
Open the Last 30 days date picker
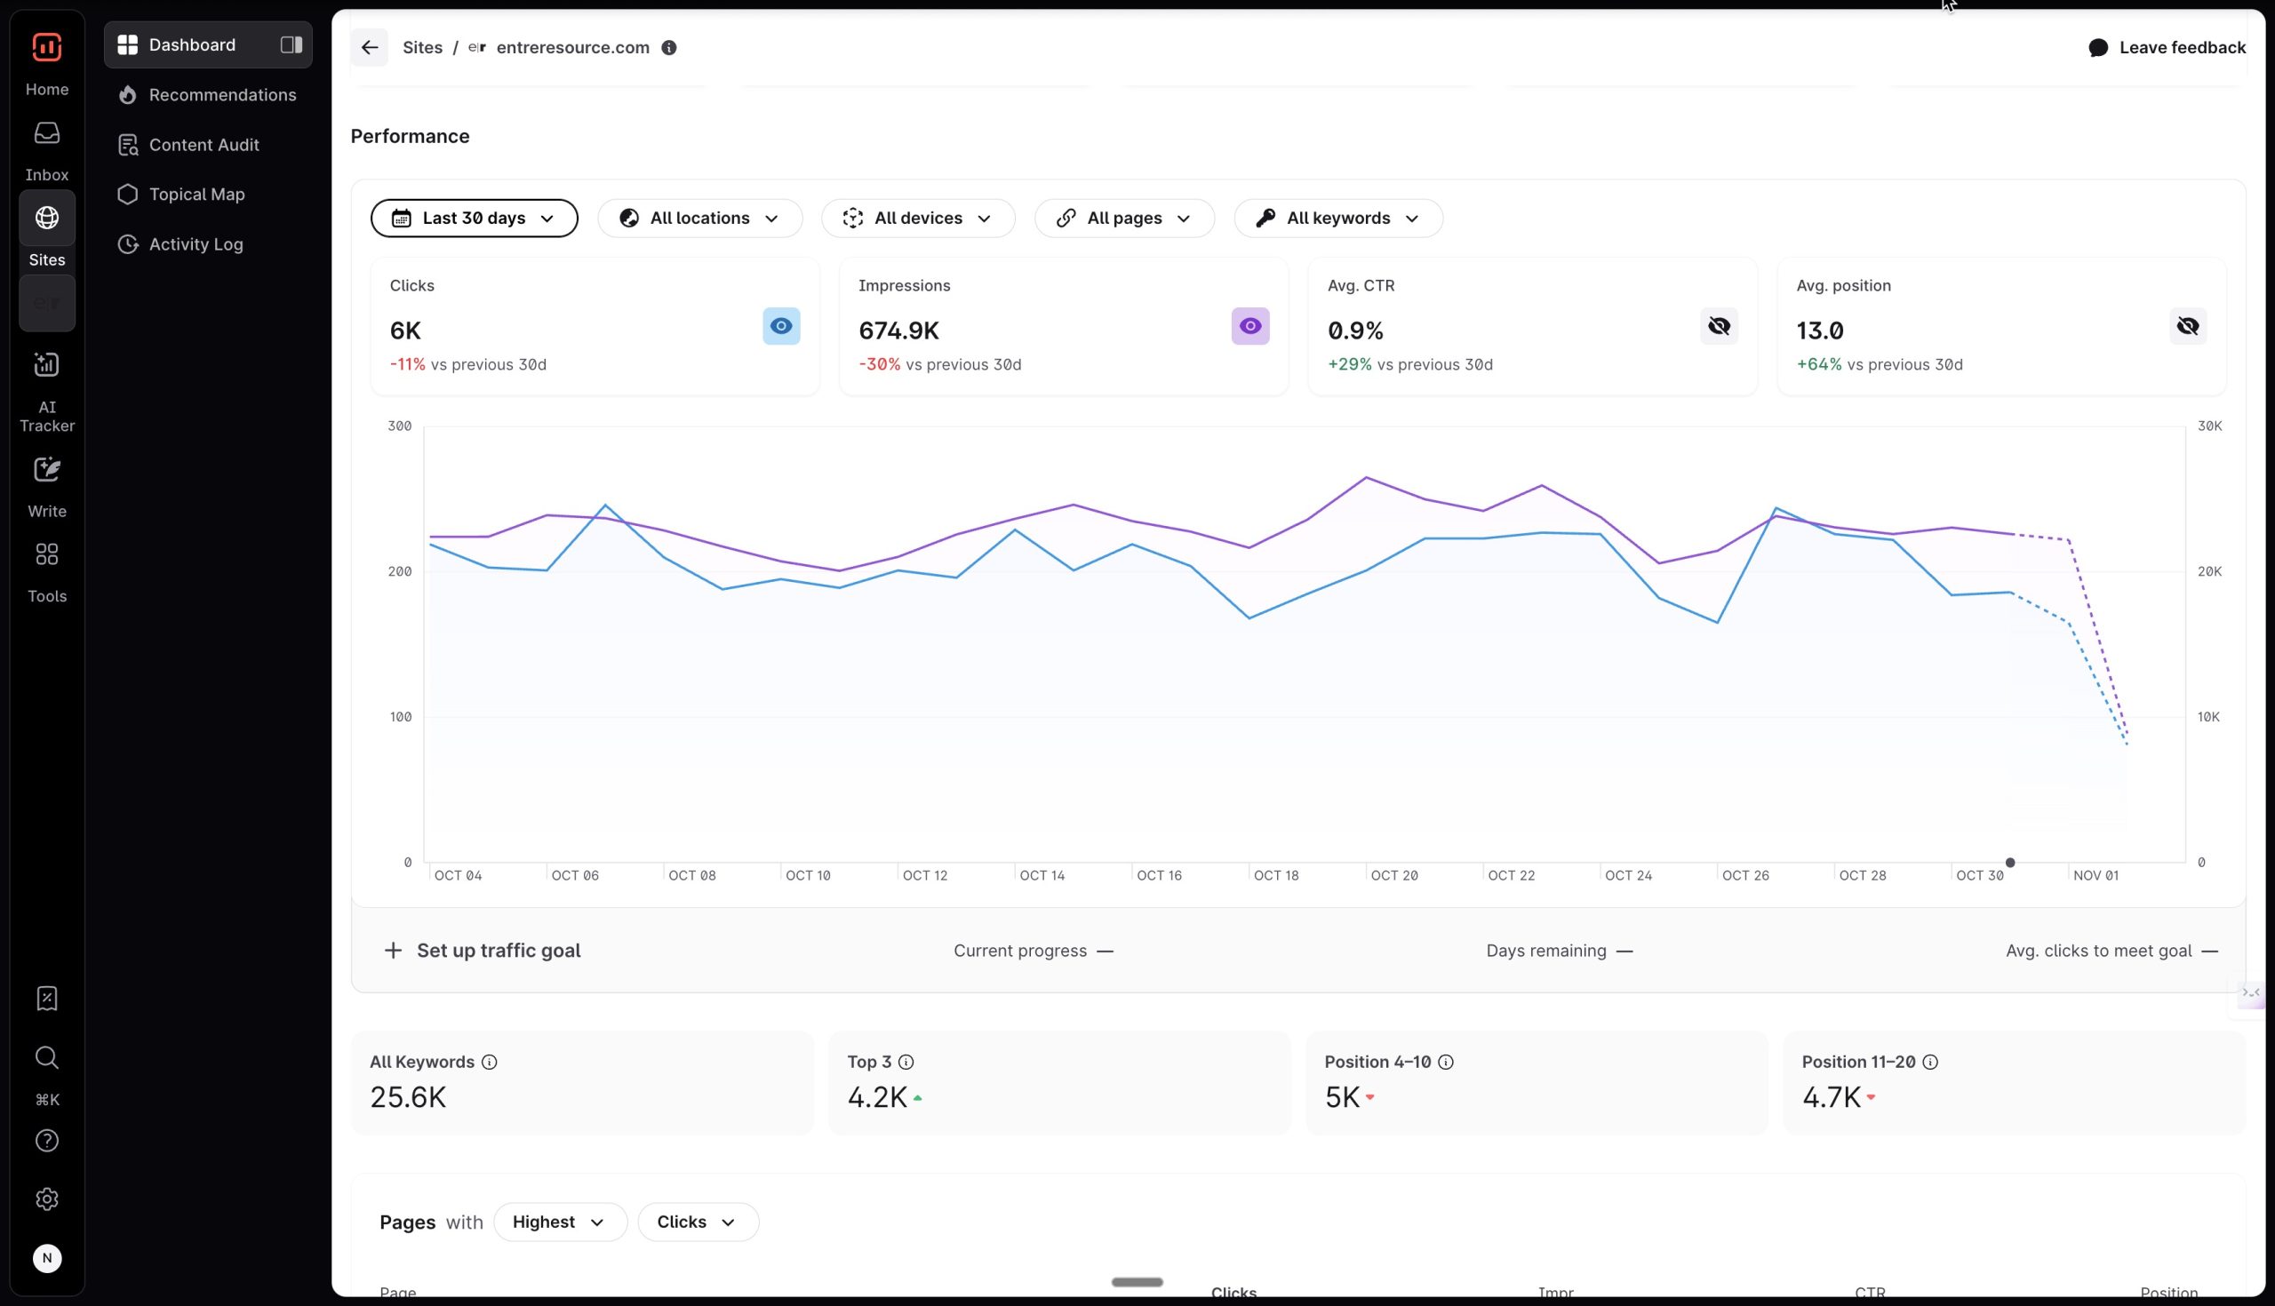pyautogui.click(x=475, y=218)
